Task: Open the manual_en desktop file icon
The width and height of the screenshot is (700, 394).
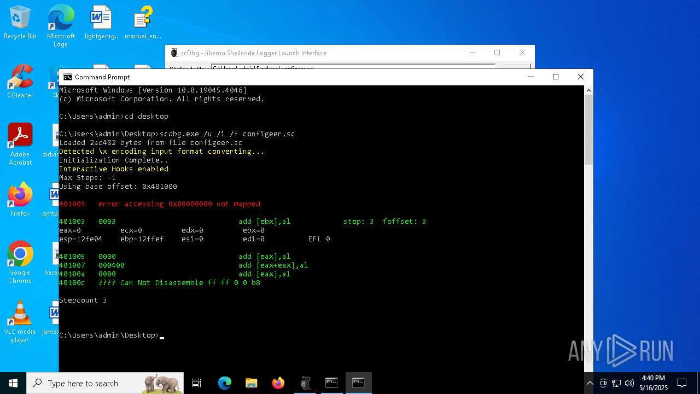Action: tap(143, 22)
